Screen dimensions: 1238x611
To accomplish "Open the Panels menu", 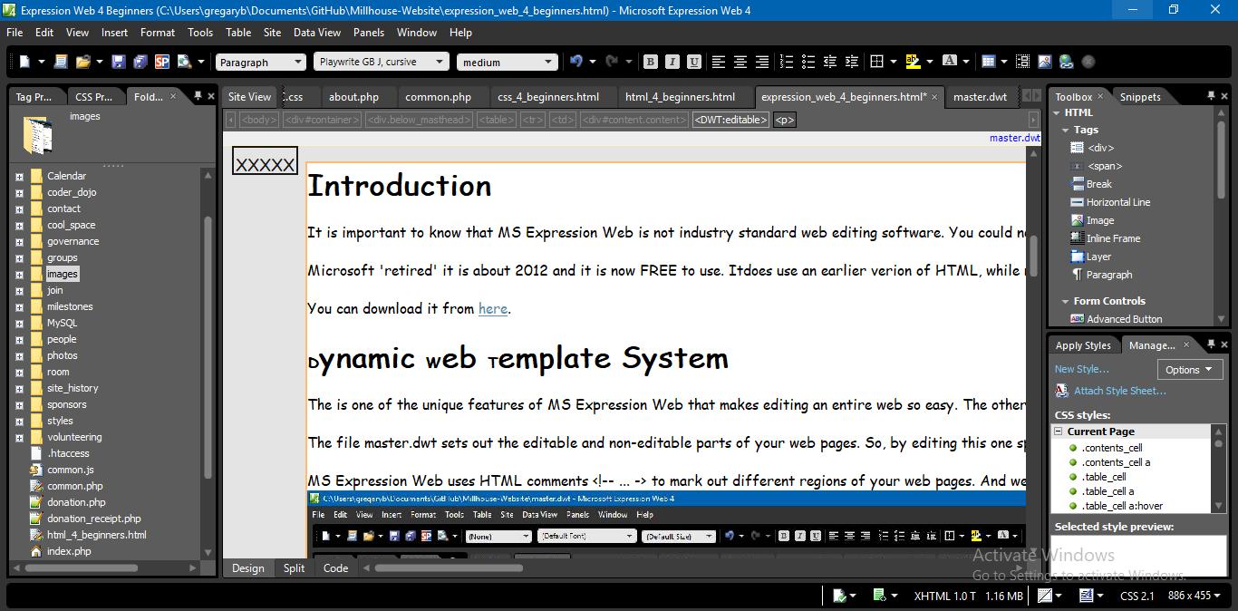I will point(369,32).
